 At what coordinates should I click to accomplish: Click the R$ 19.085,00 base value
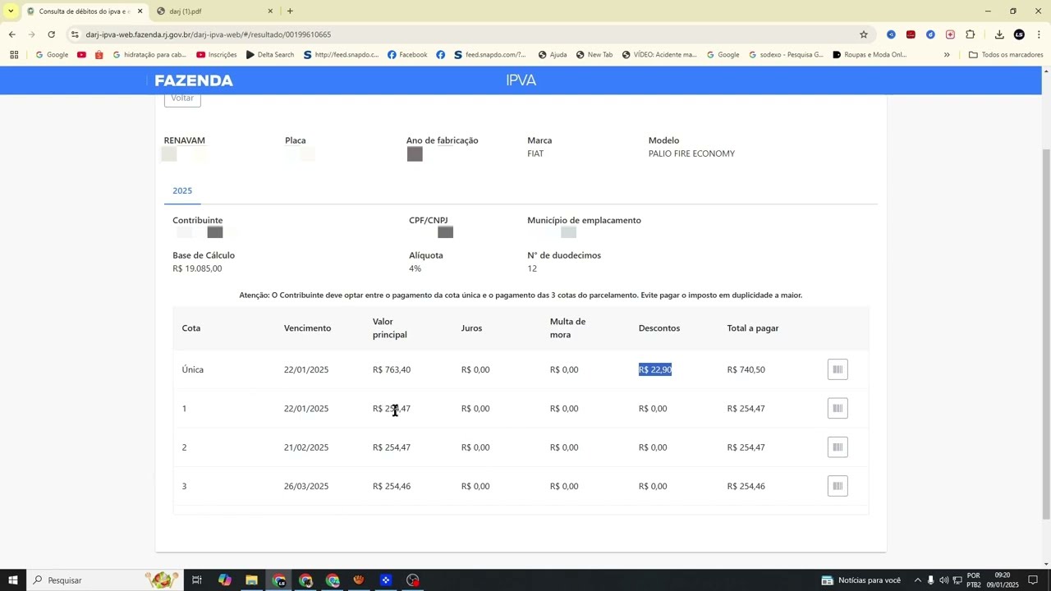197,268
